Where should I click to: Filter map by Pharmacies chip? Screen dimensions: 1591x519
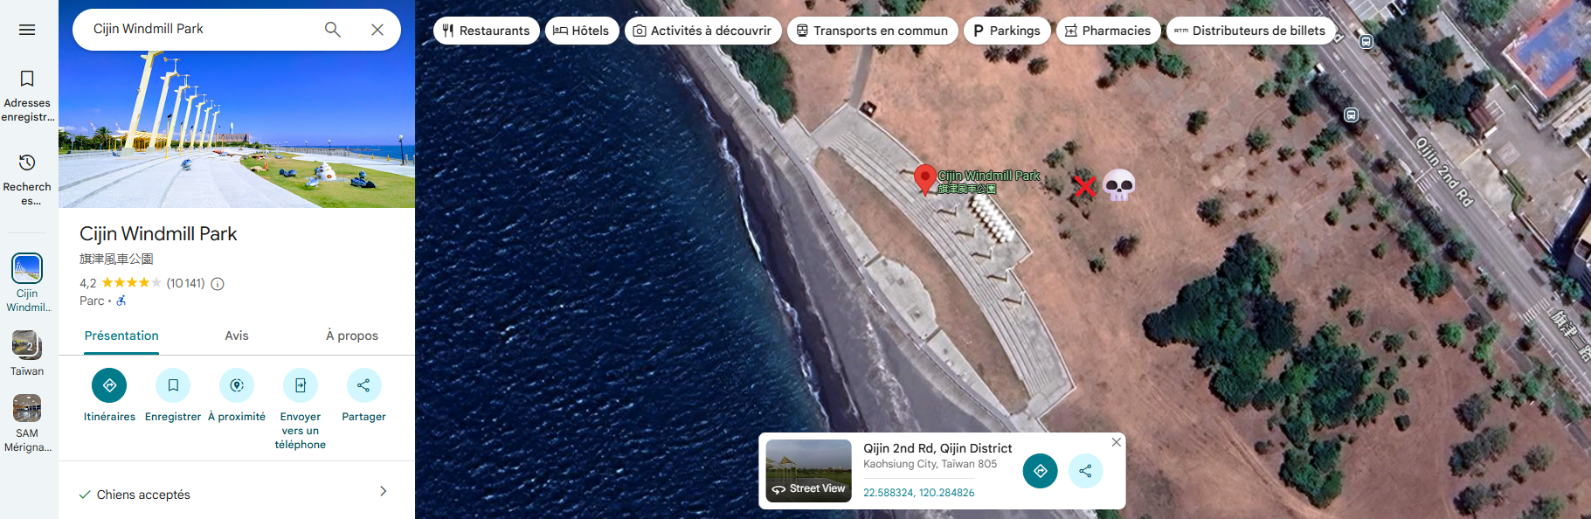pos(1108,31)
